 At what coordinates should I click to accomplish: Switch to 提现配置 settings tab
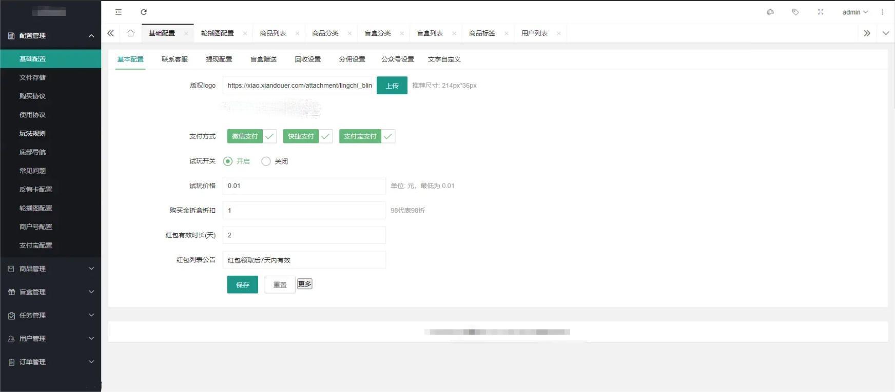pyautogui.click(x=219, y=59)
